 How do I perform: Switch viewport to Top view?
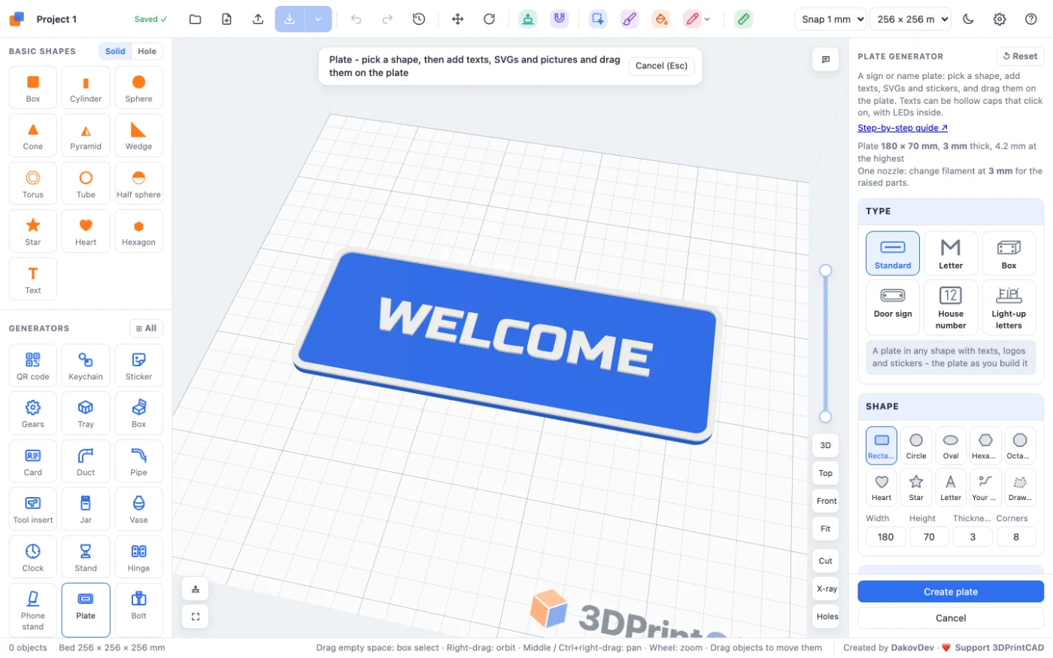(x=825, y=473)
